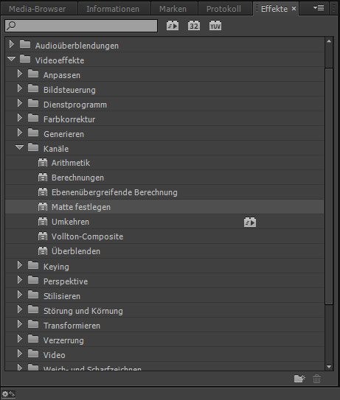The image size is (340, 400).
Task: Toggle the YUV effects filter button
Action: (215, 26)
